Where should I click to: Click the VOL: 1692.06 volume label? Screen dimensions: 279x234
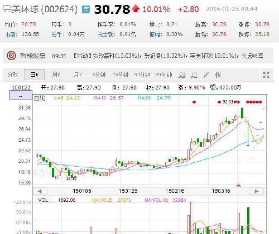(56, 200)
